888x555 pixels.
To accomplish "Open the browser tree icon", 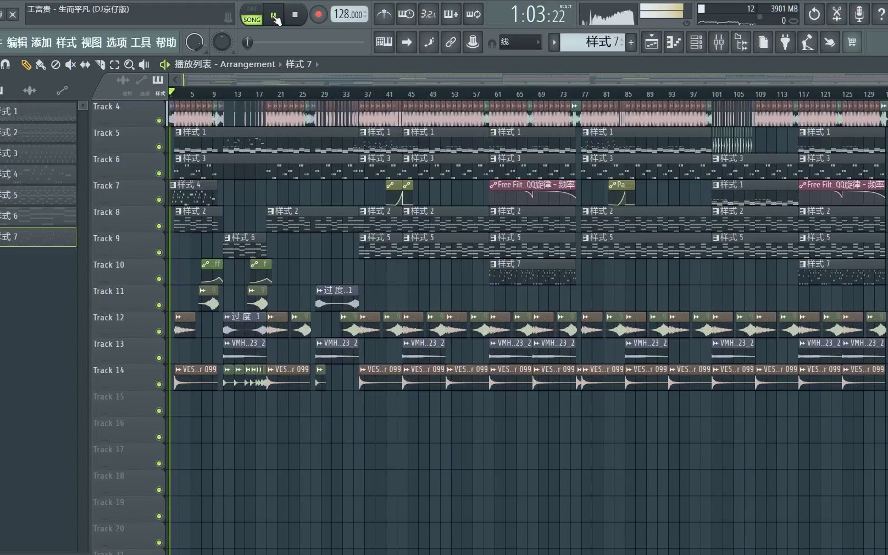I will tap(741, 42).
